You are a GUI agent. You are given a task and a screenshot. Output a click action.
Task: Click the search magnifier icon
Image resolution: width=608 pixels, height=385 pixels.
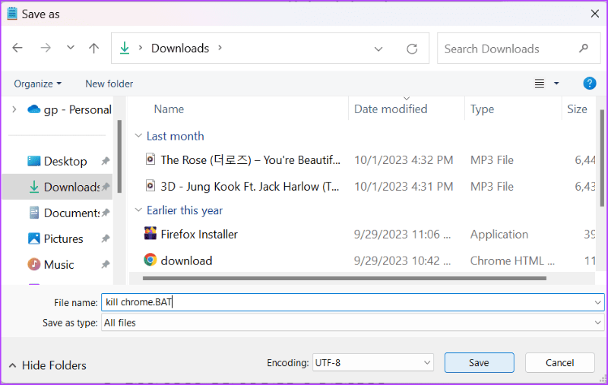(584, 49)
